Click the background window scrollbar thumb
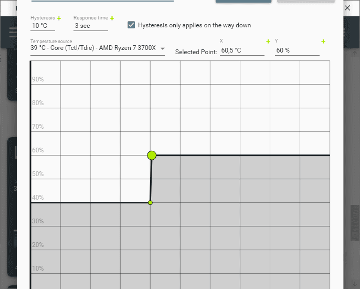This screenshot has height=289, width=360. [355, 223]
